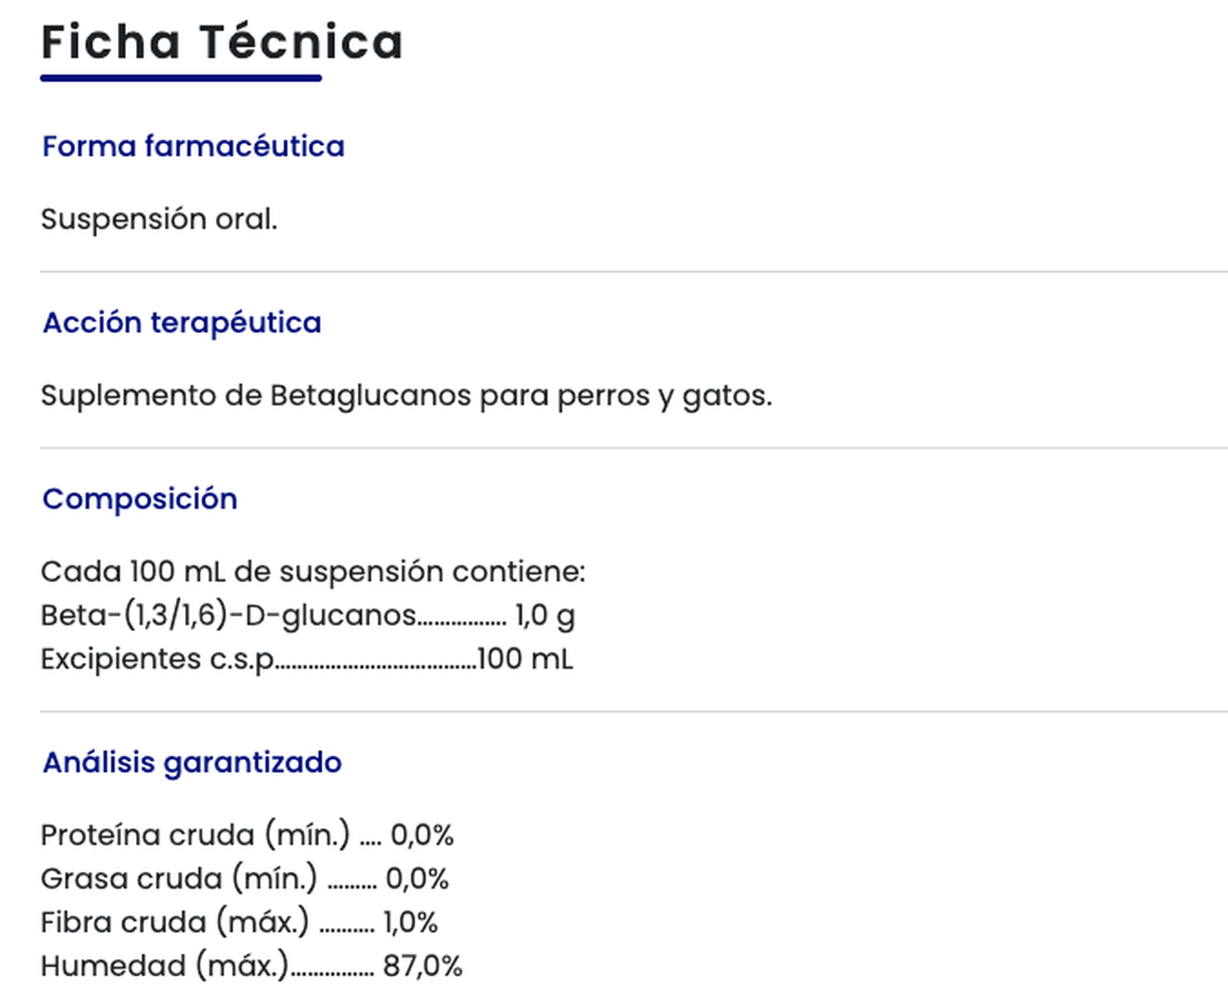
Task: Click the Ficha Técnica title
Action: tap(222, 43)
